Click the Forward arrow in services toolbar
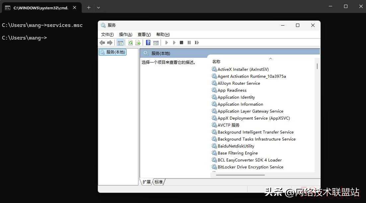 click(x=110, y=43)
